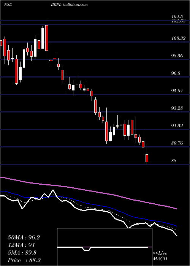This screenshot has width=190, height=266.
Task: Click the 100.32 price level label
Action: pyautogui.click(x=178, y=38)
